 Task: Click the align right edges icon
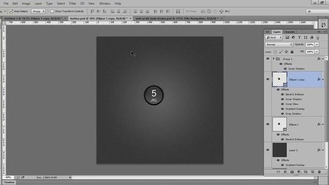click(x=125, y=11)
